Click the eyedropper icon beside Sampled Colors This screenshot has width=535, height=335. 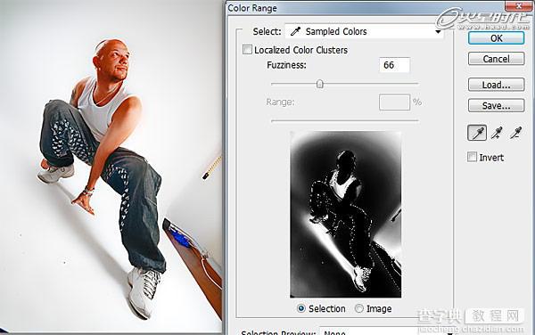[295, 31]
